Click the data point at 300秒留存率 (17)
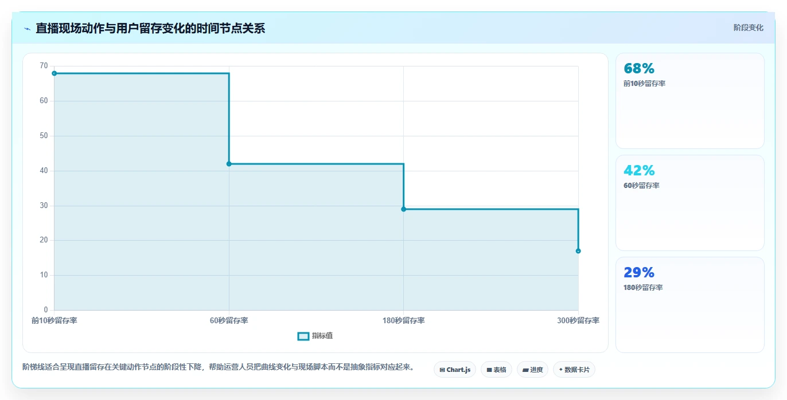 578,251
